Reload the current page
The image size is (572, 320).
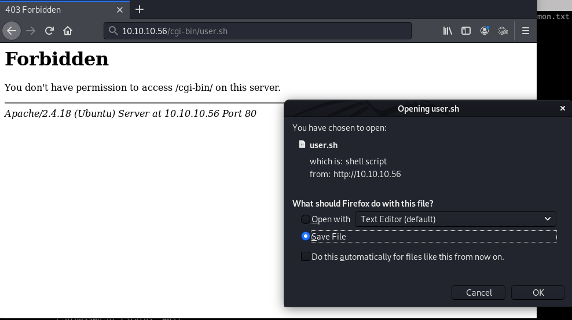tap(49, 31)
